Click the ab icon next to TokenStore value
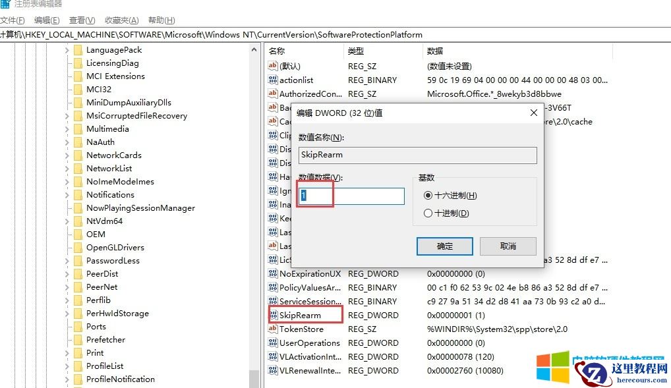Screen dimensions: 671x388 click(273, 329)
